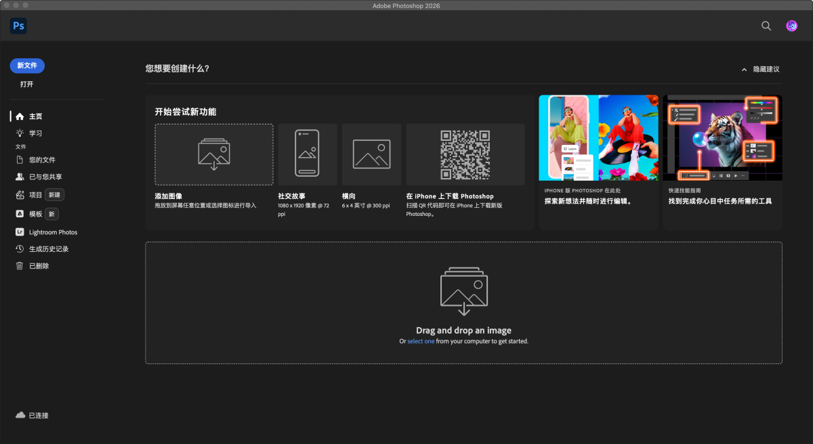Viewport: 813px width, 444px height.
Task: Collapse suggestions with 隐藏建议 chevron
Action: point(745,69)
